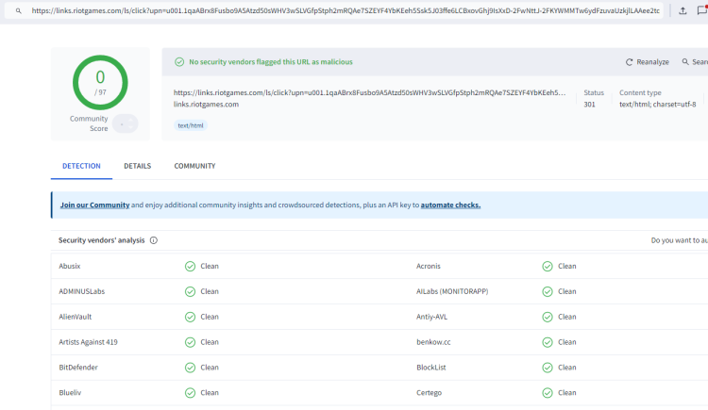Click the Certego Clean check icon
Viewport: 708px width, 410px height.
[548, 393]
